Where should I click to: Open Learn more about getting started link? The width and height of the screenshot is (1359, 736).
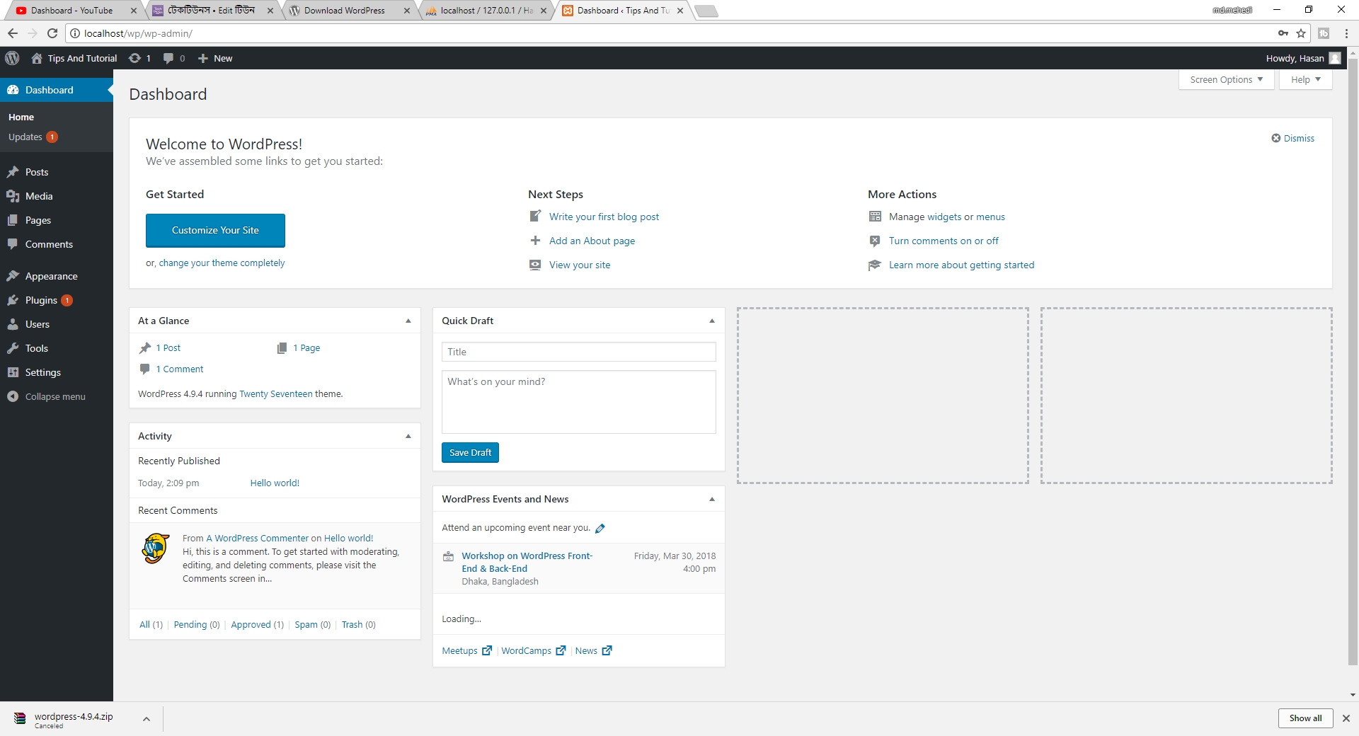coord(961,265)
